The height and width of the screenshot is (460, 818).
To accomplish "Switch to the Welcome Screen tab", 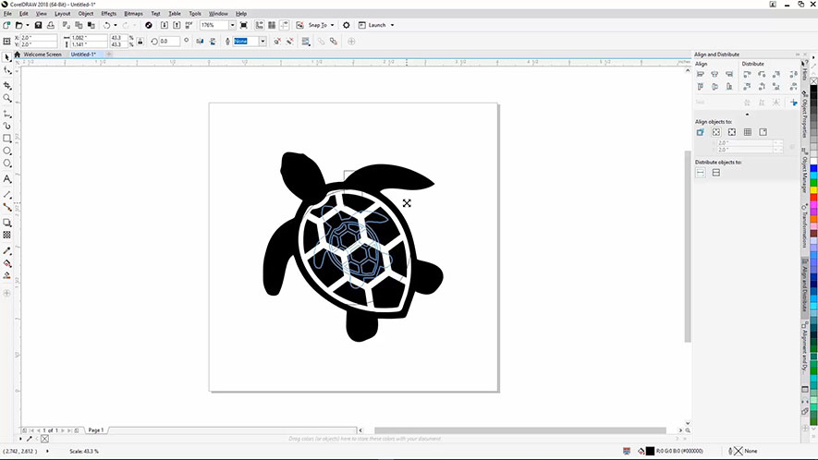I will [x=43, y=54].
